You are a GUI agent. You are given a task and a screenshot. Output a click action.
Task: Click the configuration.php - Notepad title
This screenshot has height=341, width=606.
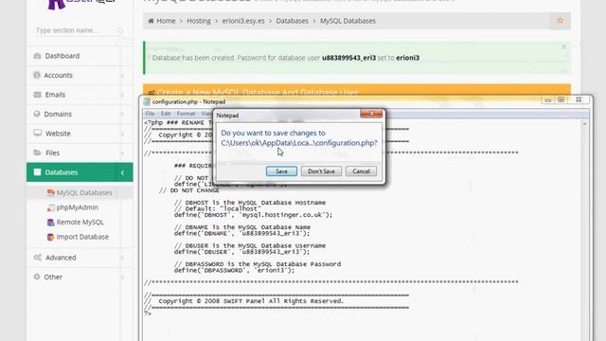pyautogui.click(x=188, y=102)
